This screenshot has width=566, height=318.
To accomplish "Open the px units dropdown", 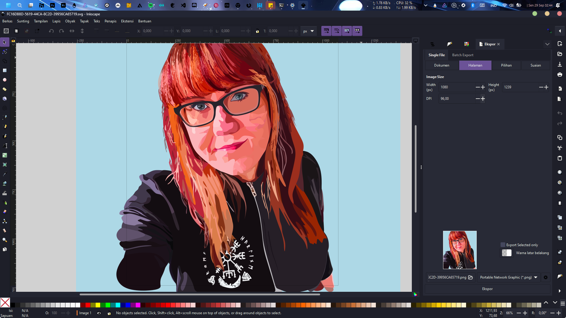I will [309, 31].
